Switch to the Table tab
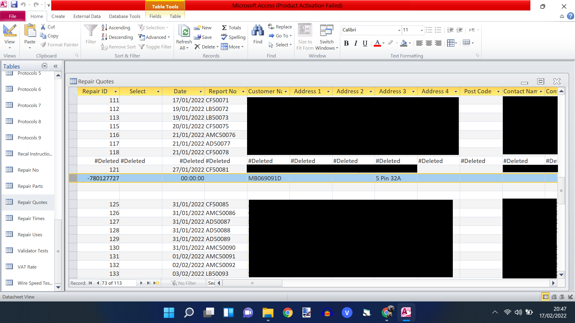 [x=175, y=16]
